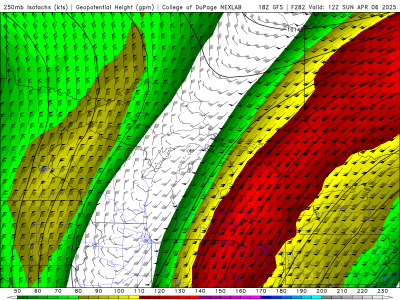Pick the bright red swatch below 140
Image resolution: width=400 pixels, height=300 pixels.
[x=195, y=297]
